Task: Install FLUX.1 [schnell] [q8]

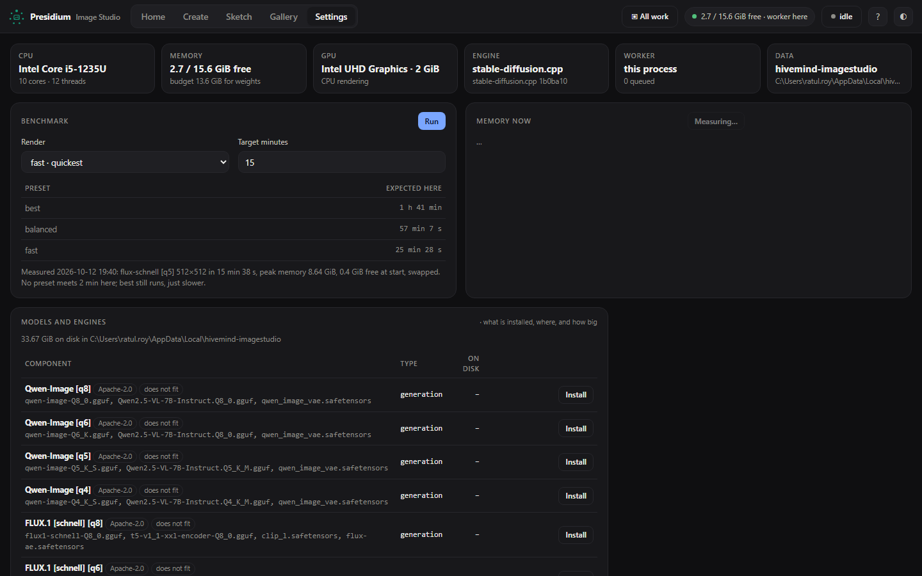Action: point(576,535)
